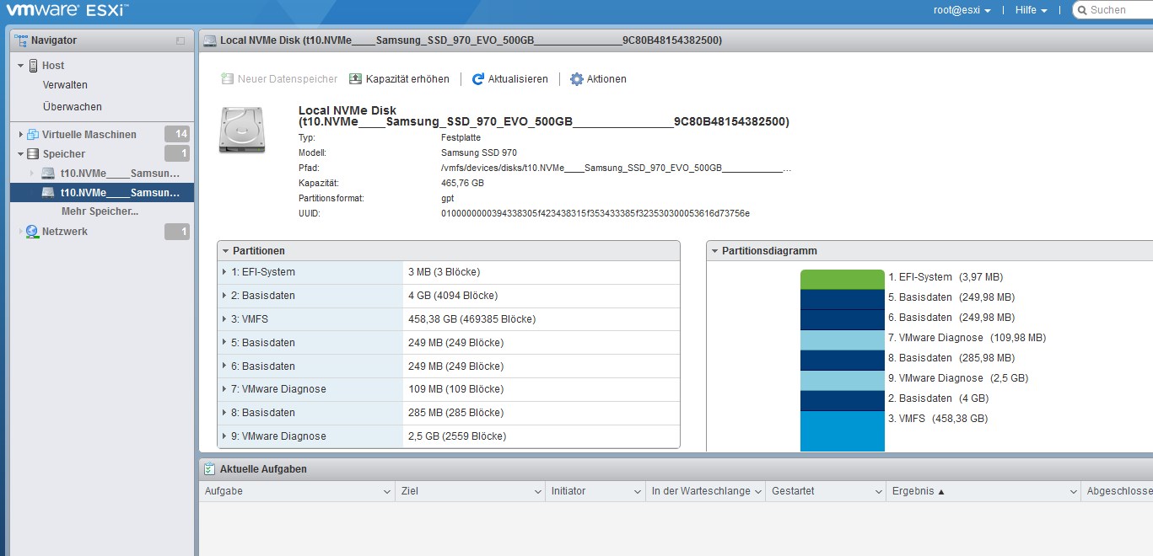
Task: Open the Gestartet column dropdown arrow
Action: (878, 491)
